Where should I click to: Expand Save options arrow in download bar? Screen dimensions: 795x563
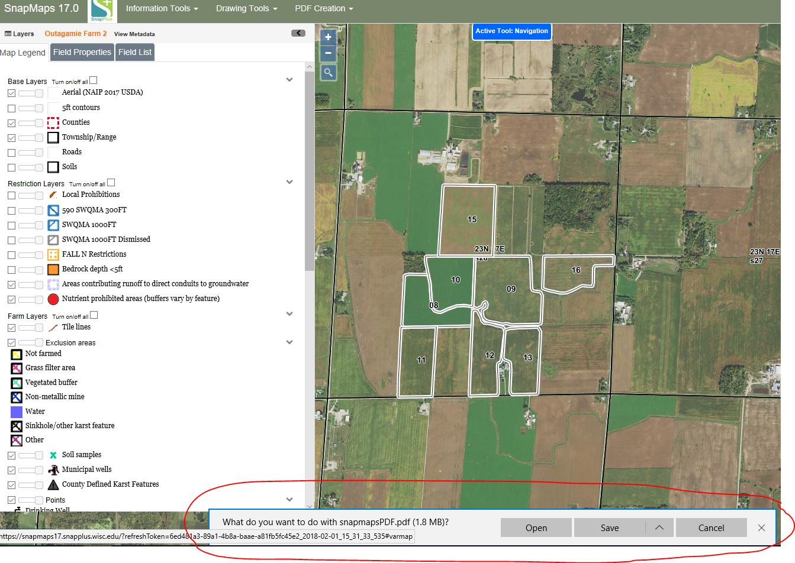[659, 528]
